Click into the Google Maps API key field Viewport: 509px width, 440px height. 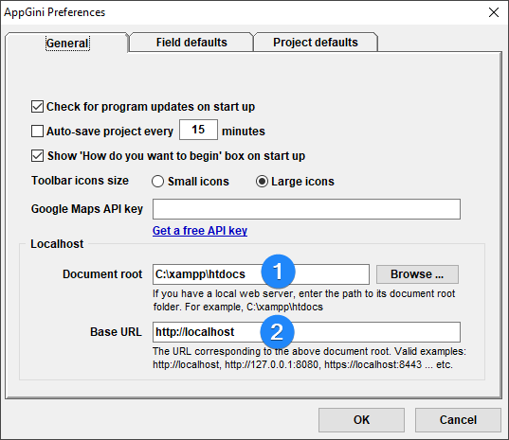click(306, 209)
